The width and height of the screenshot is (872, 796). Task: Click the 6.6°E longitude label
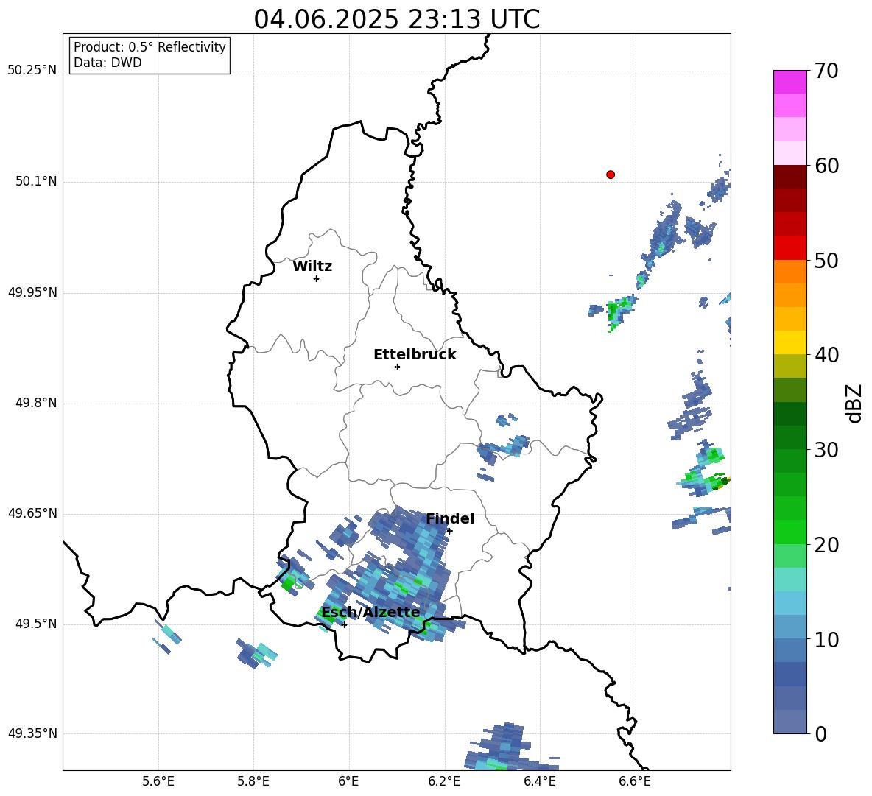tap(635, 781)
